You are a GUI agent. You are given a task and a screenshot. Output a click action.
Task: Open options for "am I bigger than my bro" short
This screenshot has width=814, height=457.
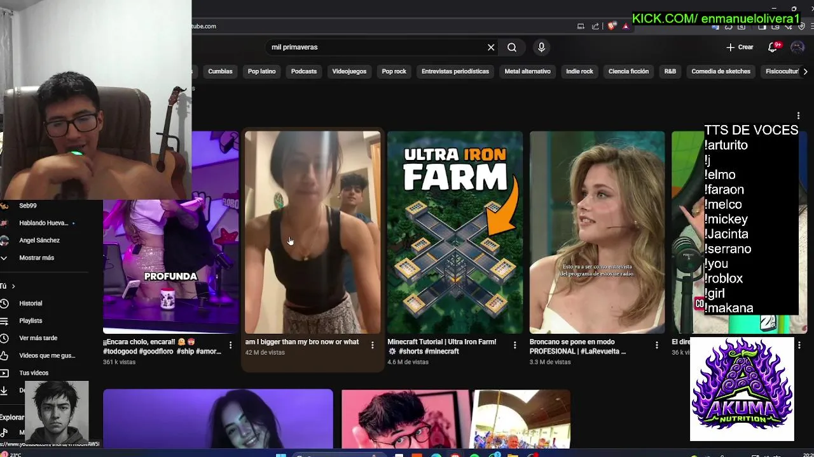[x=373, y=345]
